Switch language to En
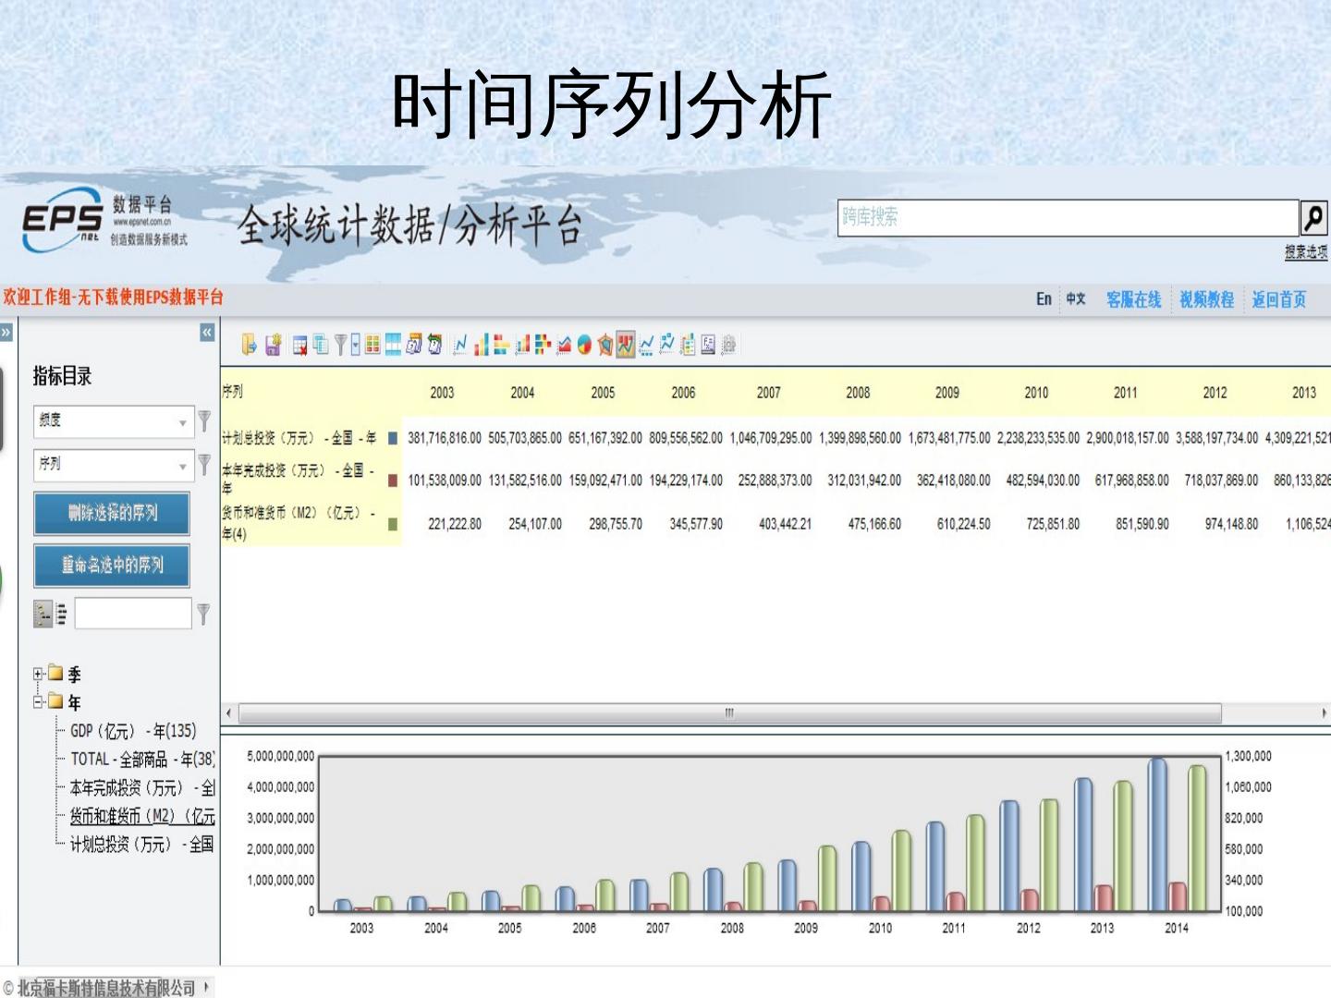1331x998 pixels. click(1043, 299)
